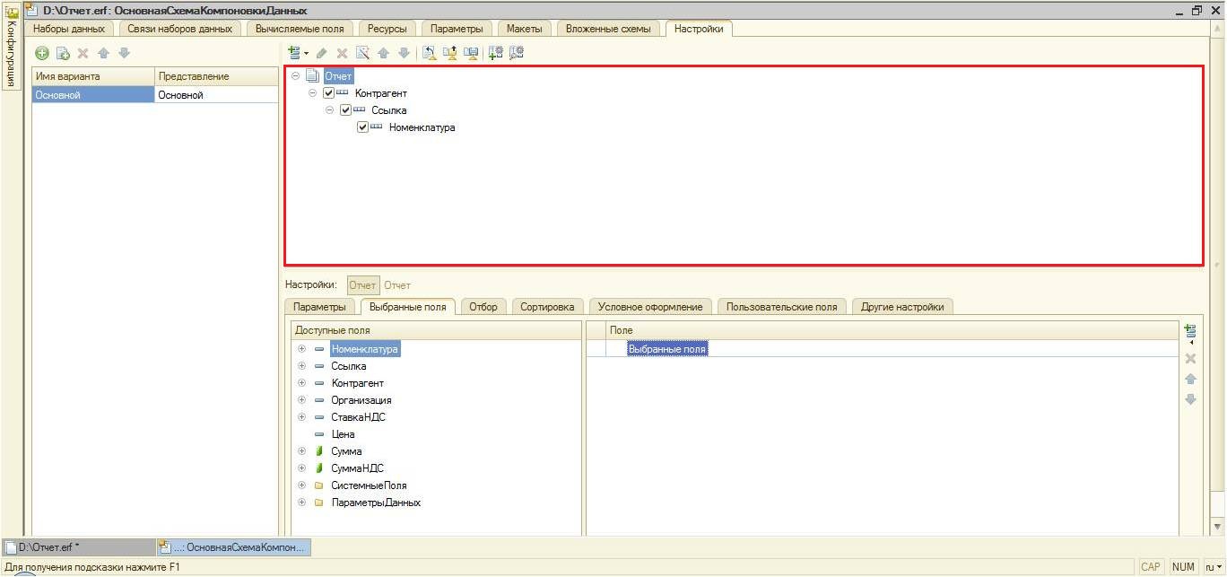Click the pencil edit icon in structure toolbar
This screenshot has width=1227, height=577.
pyautogui.click(x=322, y=54)
